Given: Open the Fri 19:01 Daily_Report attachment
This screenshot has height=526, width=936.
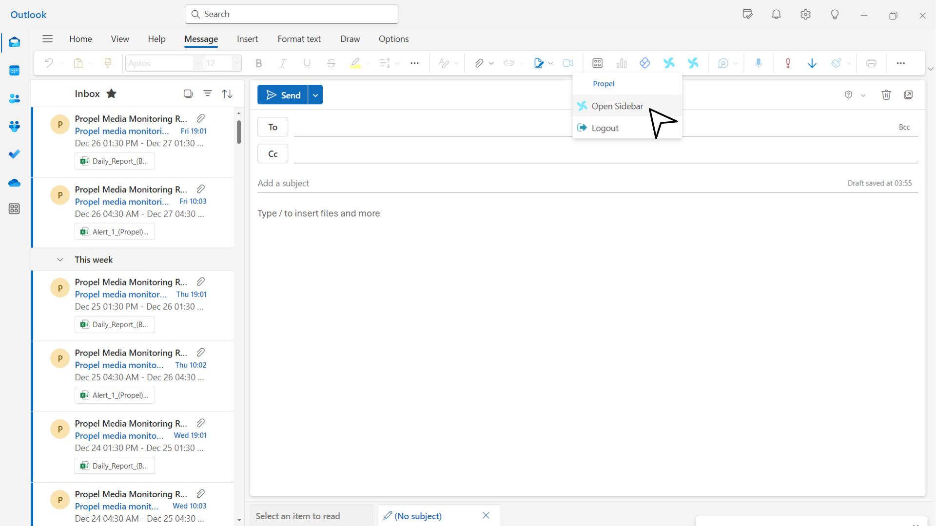Looking at the screenshot, I should (115, 161).
